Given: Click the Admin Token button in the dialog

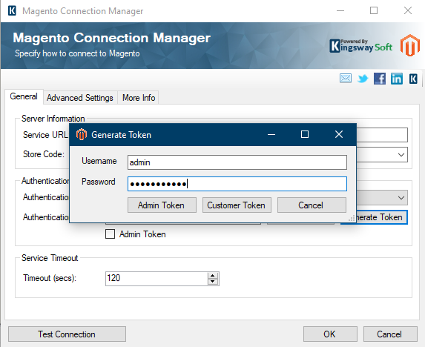Looking at the screenshot, I should click(162, 205).
